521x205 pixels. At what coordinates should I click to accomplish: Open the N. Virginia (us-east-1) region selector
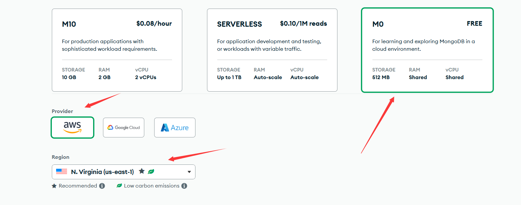point(123,172)
